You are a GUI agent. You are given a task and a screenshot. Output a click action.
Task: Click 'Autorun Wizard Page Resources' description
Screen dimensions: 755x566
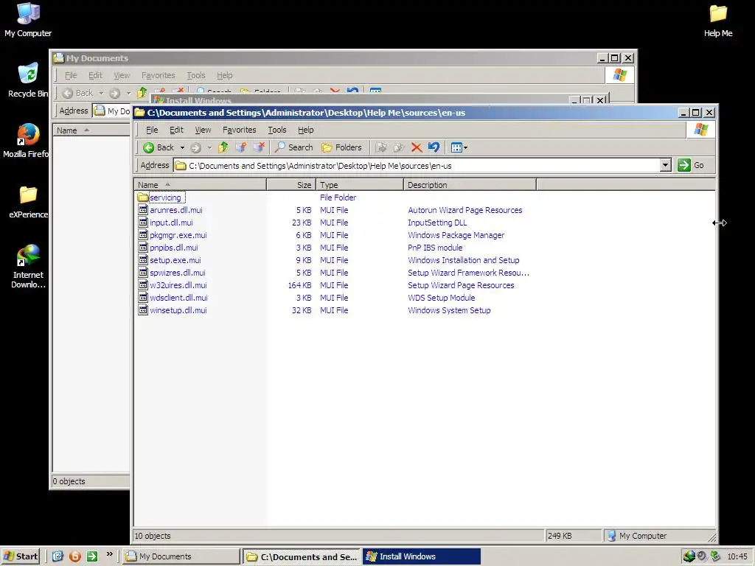pyautogui.click(x=465, y=210)
